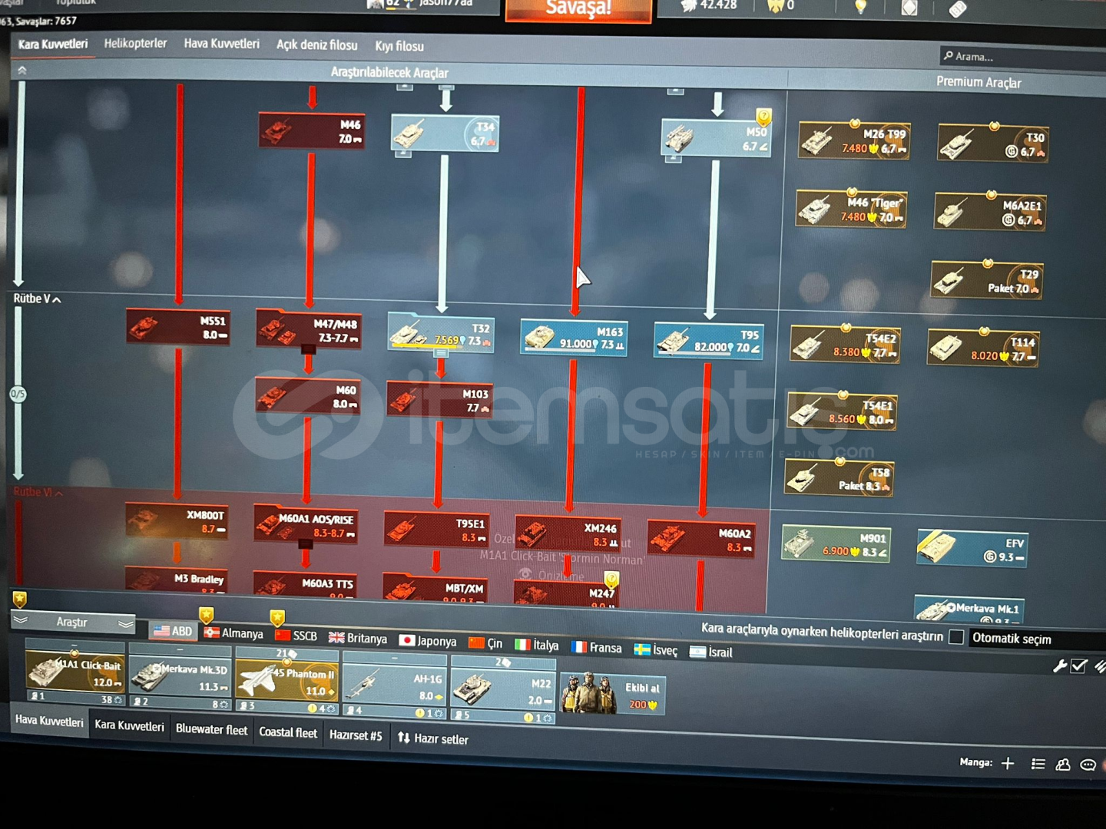Select the M60 tank card
The width and height of the screenshot is (1106, 829).
click(x=307, y=396)
